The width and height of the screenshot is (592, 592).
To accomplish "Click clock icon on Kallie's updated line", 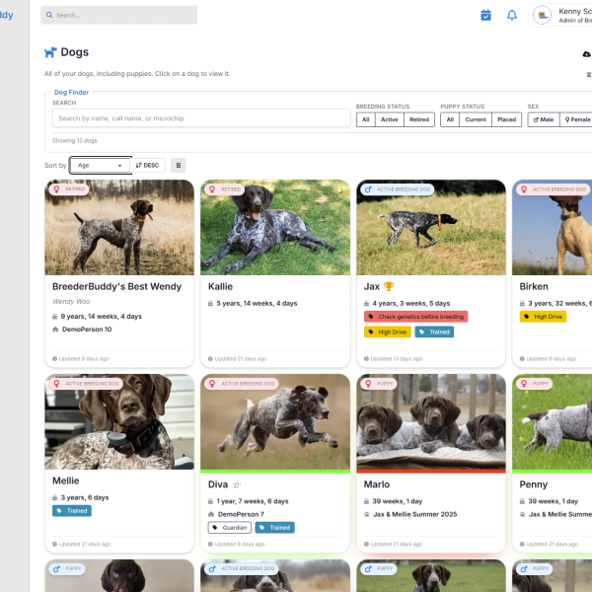I will pyautogui.click(x=210, y=359).
